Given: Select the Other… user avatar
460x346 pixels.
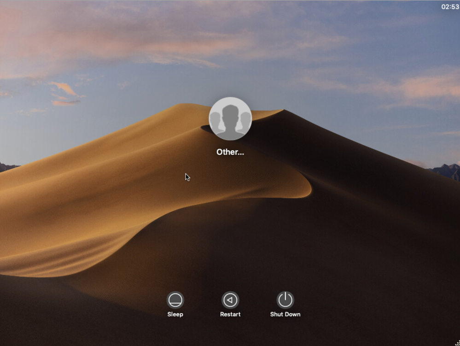Looking at the screenshot, I should tap(230, 118).
